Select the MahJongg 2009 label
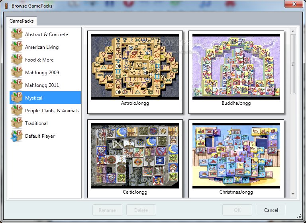The image size is (306, 223). point(42,73)
